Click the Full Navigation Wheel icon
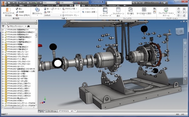Viewport: 189px width, 117px height. click(166, 10)
